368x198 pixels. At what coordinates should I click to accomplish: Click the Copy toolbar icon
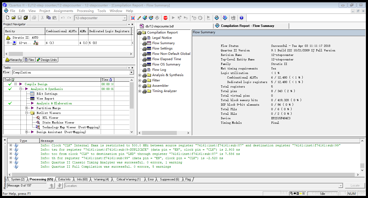48,18
